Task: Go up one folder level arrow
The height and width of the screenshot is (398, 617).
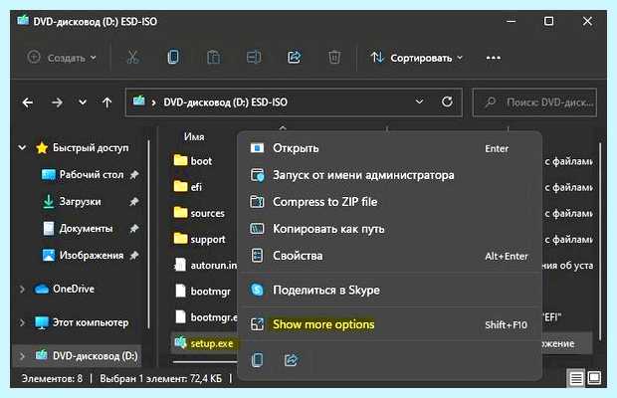Action: 106,103
